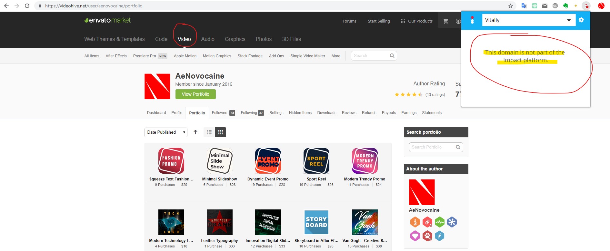The height and width of the screenshot is (251, 610).
Task: Click the envato market logo
Action: coord(107,20)
